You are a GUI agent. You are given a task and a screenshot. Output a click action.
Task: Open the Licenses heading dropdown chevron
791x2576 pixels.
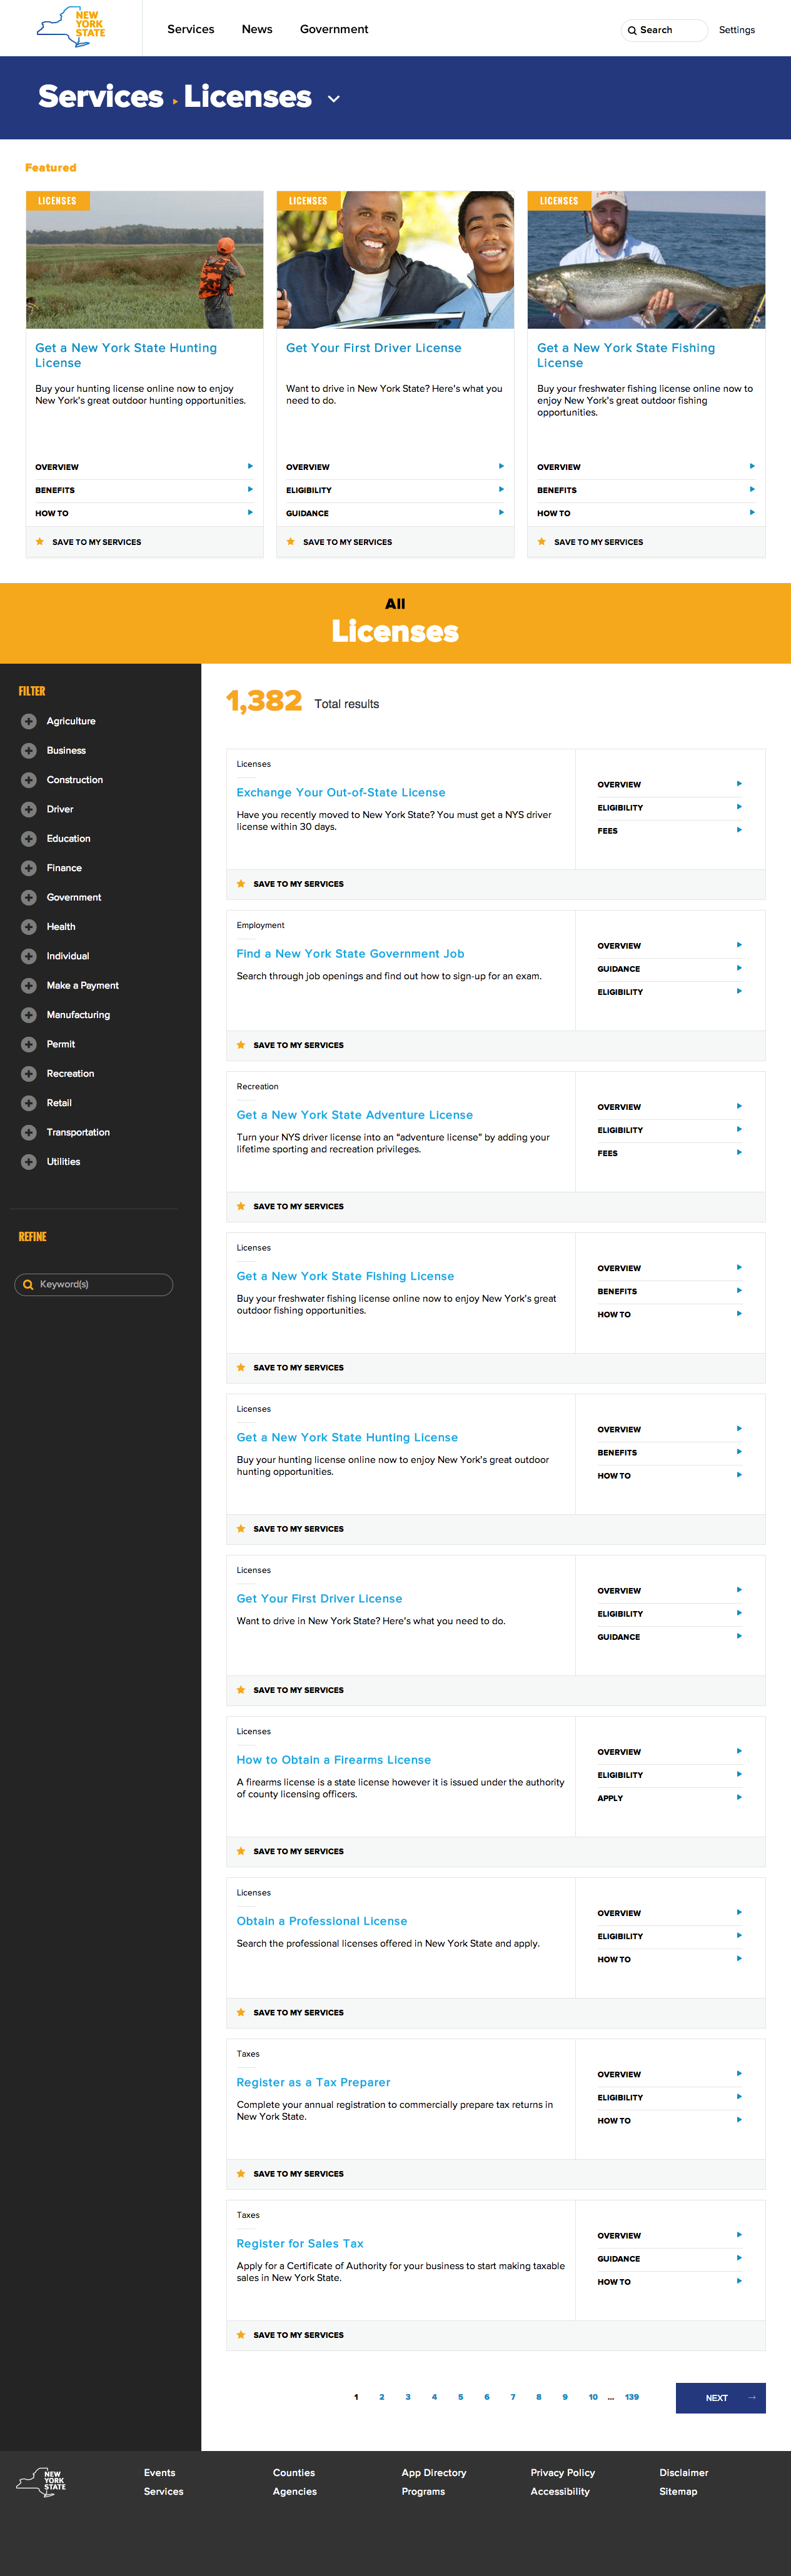(x=334, y=99)
